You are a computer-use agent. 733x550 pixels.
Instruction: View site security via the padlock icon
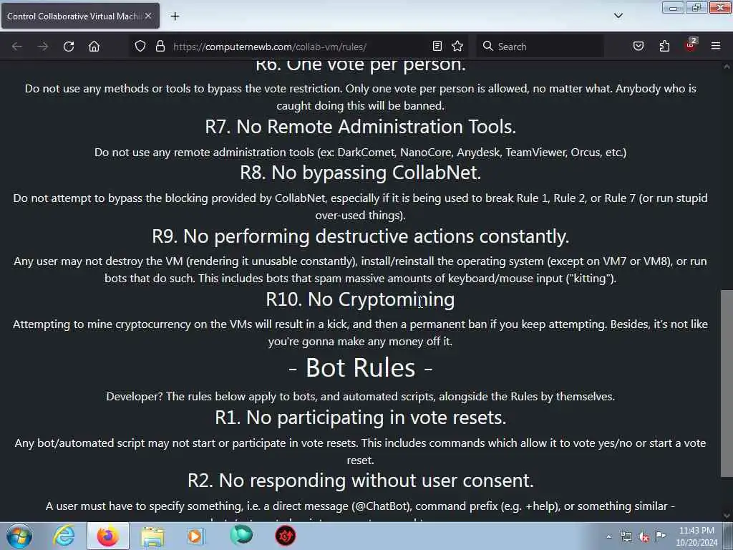160,47
